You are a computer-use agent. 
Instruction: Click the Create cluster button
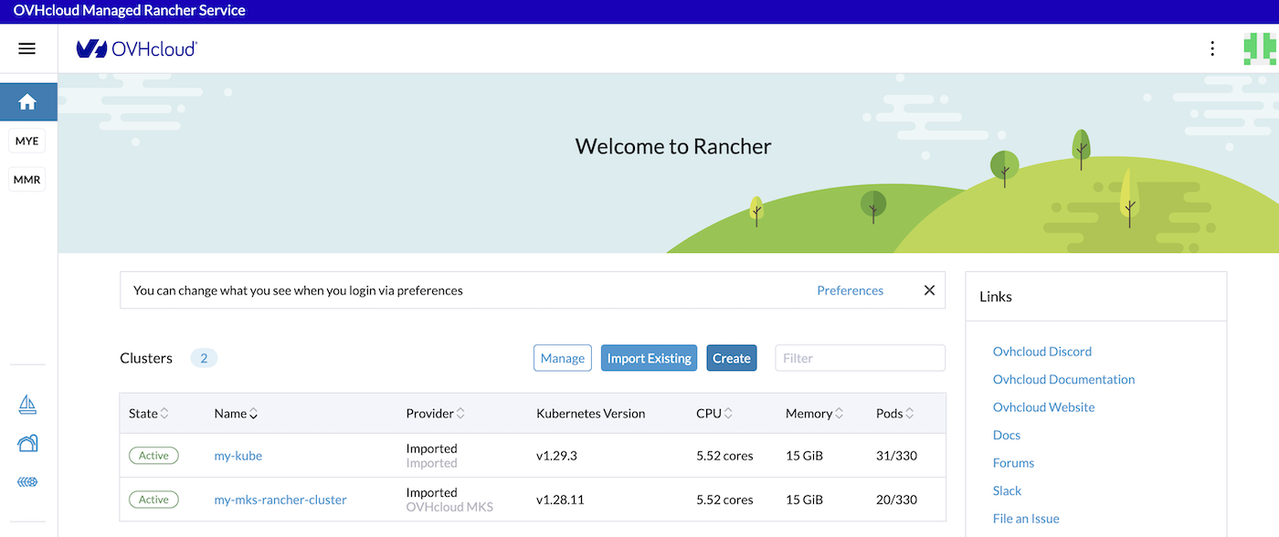coord(731,357)
